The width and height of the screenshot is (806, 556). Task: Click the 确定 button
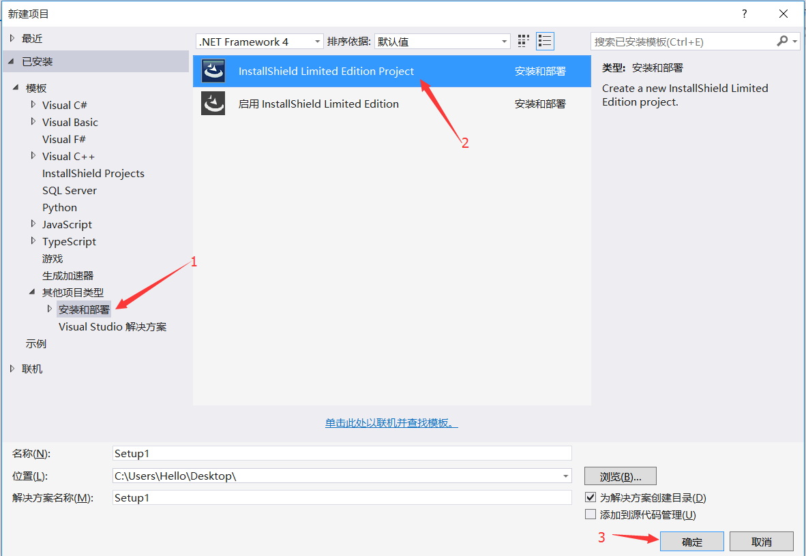[692, 542]
